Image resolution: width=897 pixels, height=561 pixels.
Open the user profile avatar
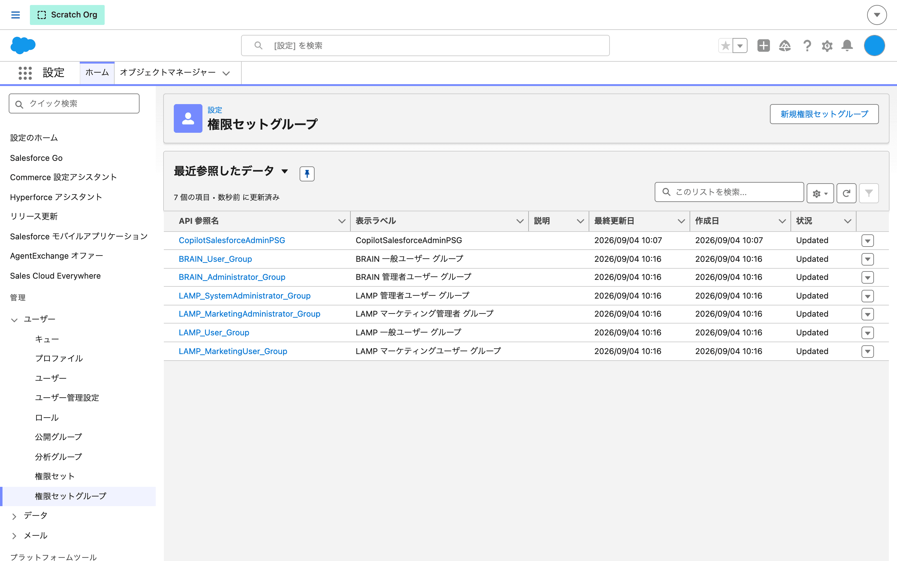(x=874, y=46)
